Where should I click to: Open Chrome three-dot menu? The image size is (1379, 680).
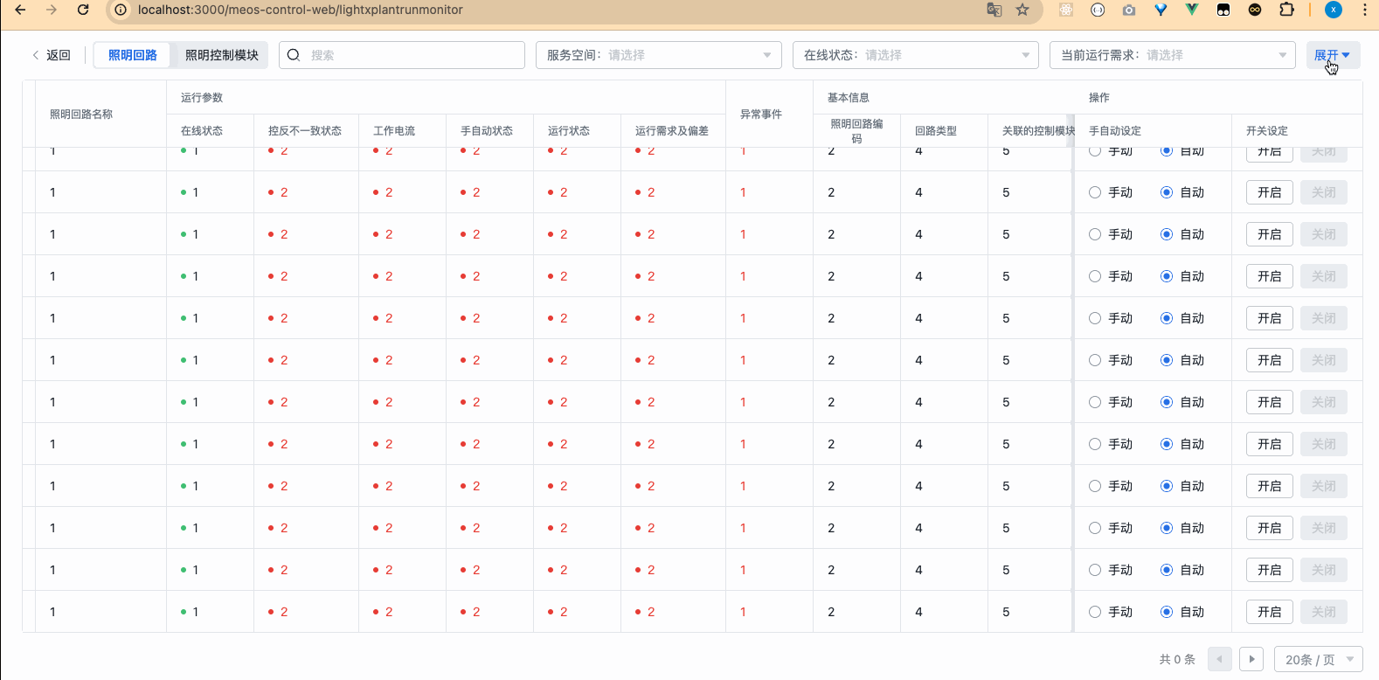(x=1365, y=10)
